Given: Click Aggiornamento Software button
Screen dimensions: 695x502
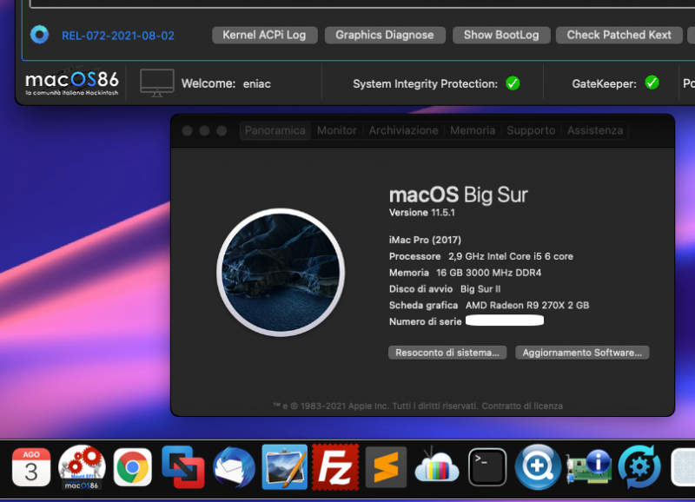Looking at the screenshot, I should [582, 353].
